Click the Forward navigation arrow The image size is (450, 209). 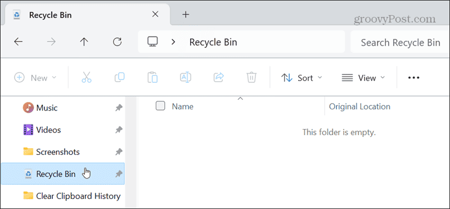point(51,42)
